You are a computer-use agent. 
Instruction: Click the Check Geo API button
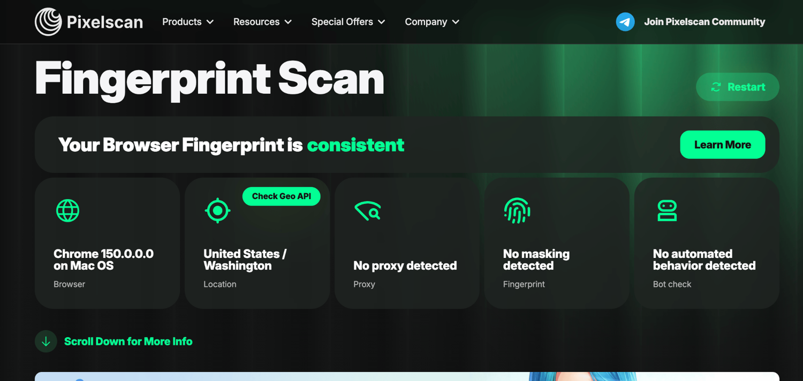(282, 196)
